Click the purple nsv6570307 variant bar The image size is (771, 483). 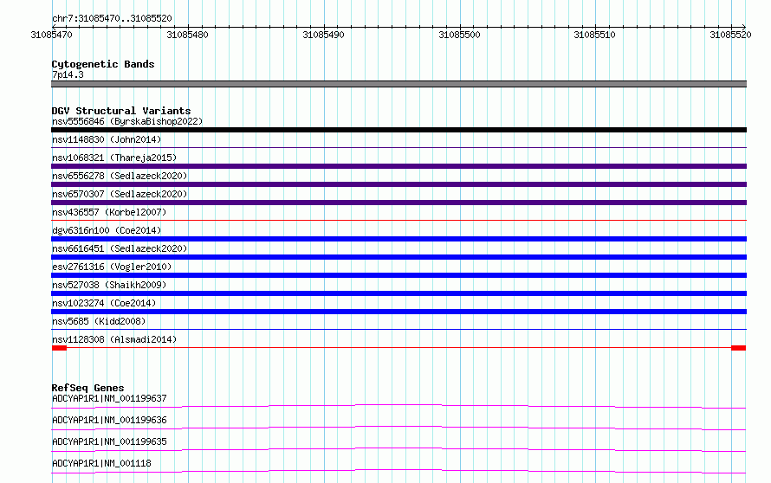(x=398, y=203)
